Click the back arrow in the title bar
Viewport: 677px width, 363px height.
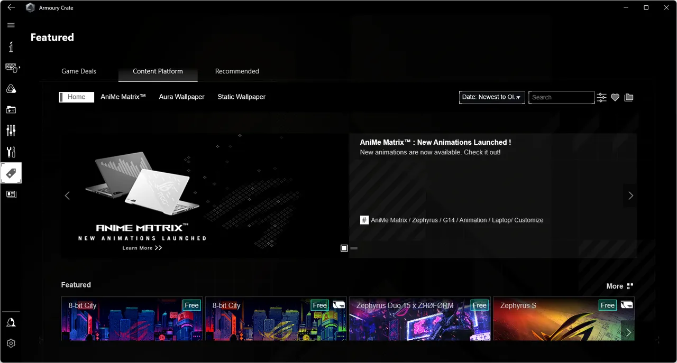pyautogui.click(x=11, y=7)
